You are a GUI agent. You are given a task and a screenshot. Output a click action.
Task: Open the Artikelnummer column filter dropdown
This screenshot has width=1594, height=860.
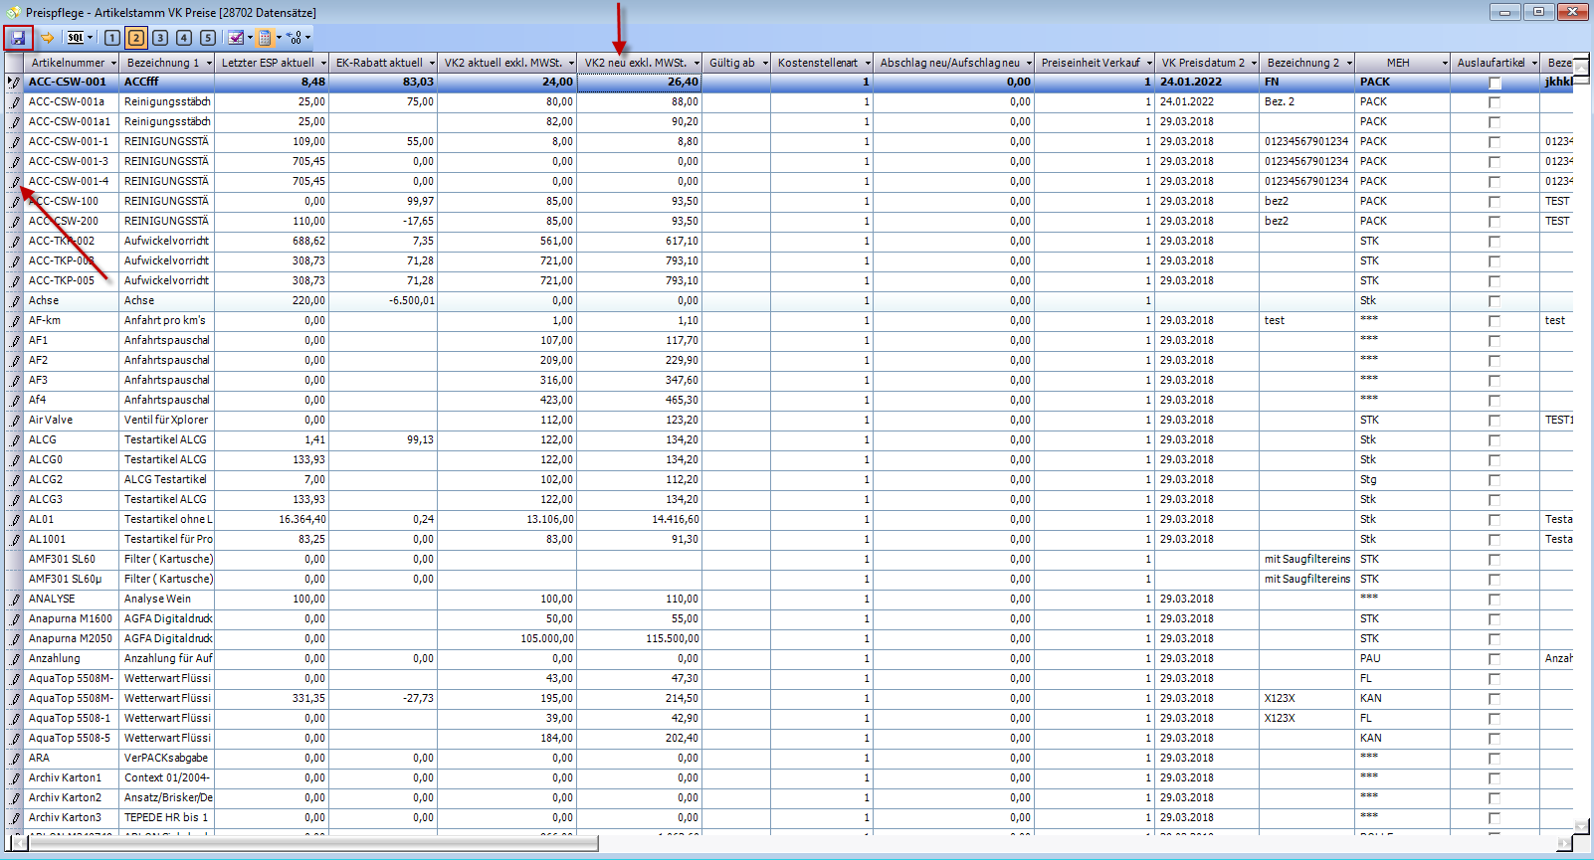pyautogui.click(x=112, y=63)
